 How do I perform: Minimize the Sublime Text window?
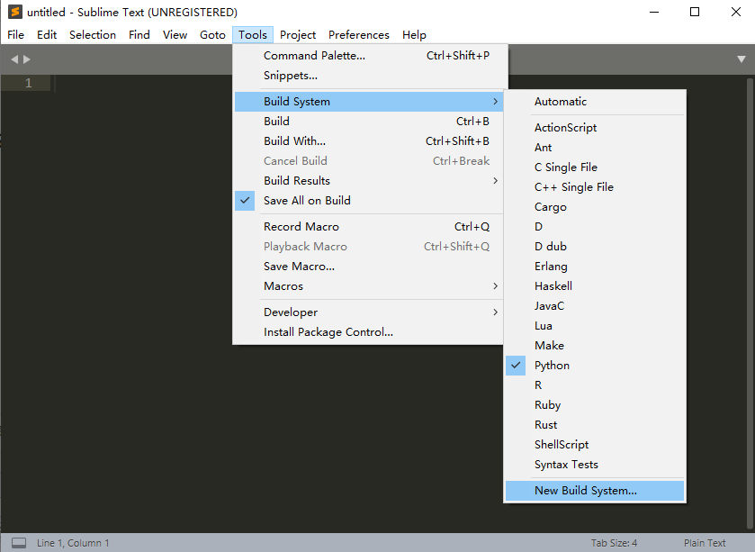coord(654,12)
